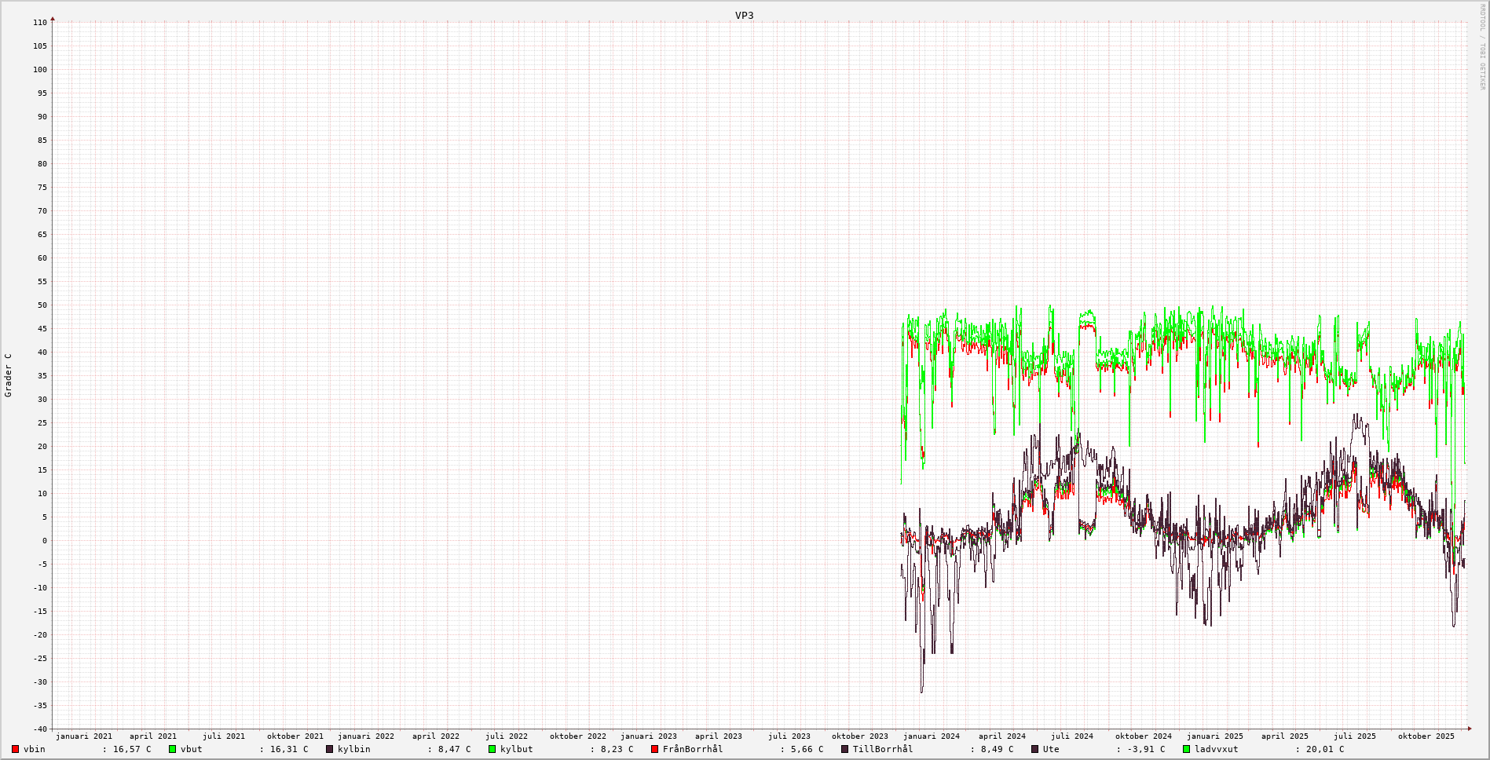
Task: Click the 'Grader C' y-axis label
Action: 9,375
